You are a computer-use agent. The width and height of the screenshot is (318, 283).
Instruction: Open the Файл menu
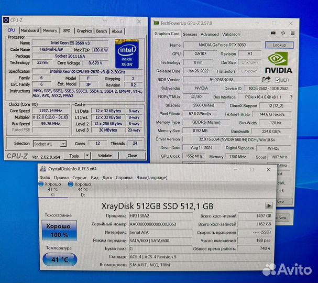pos(45,178)
